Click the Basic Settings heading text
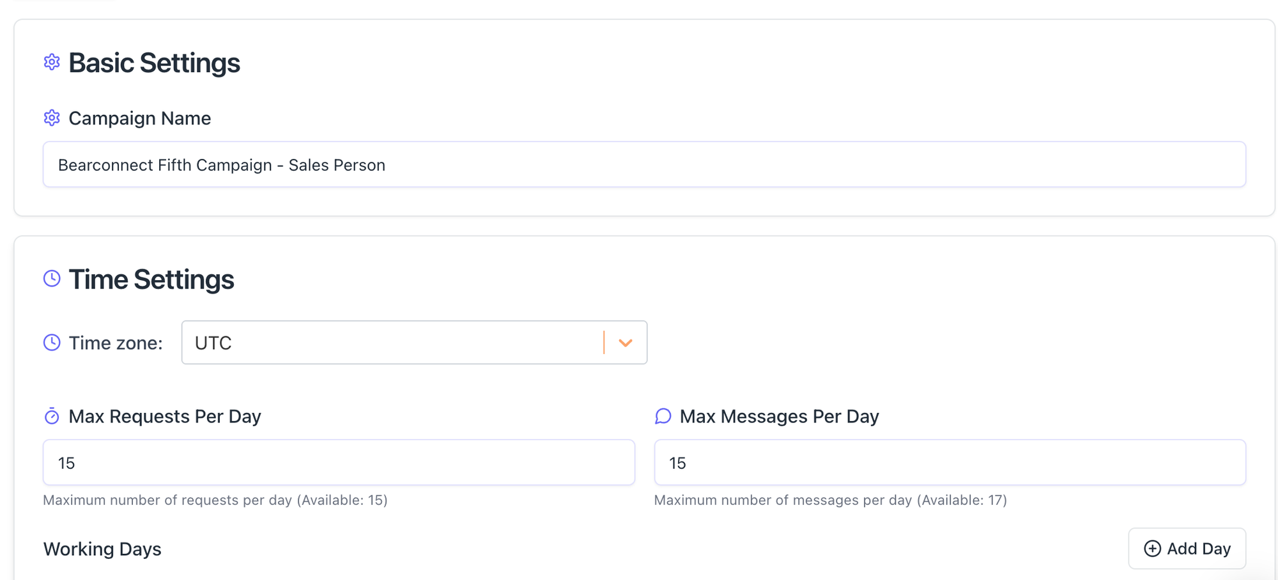 click(154, 63)
